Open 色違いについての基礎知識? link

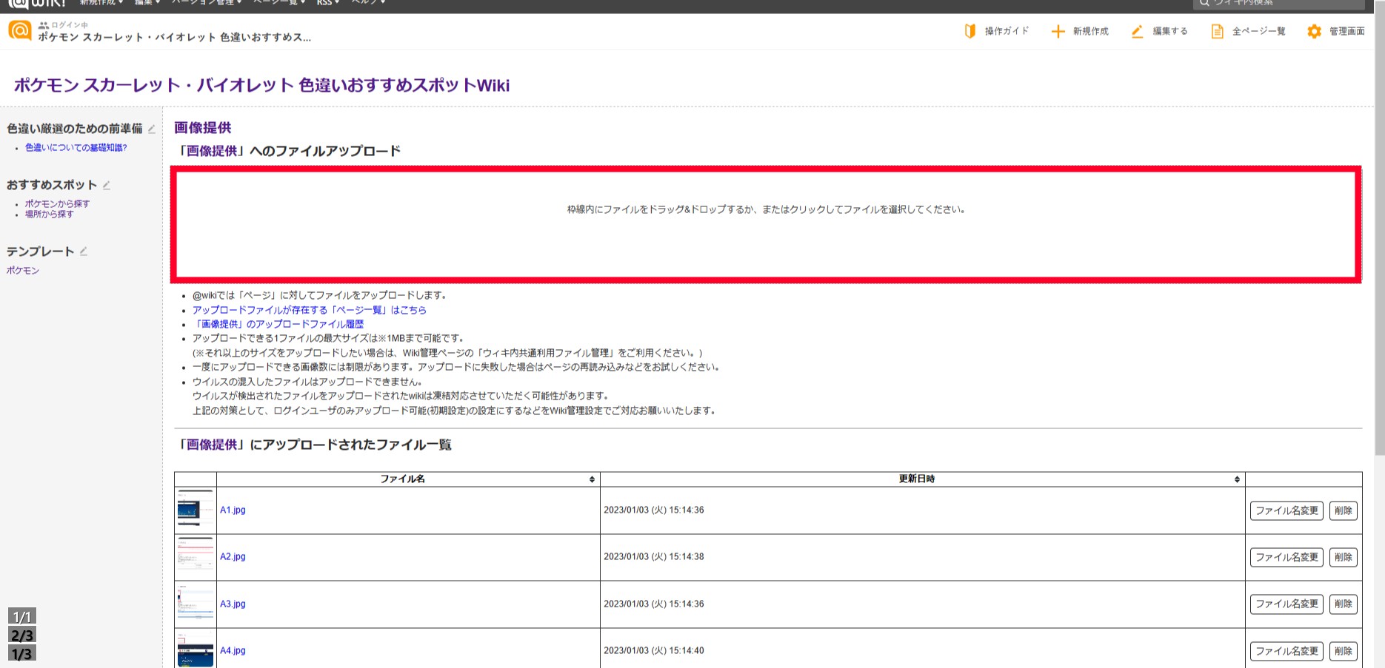coord(76,148)
